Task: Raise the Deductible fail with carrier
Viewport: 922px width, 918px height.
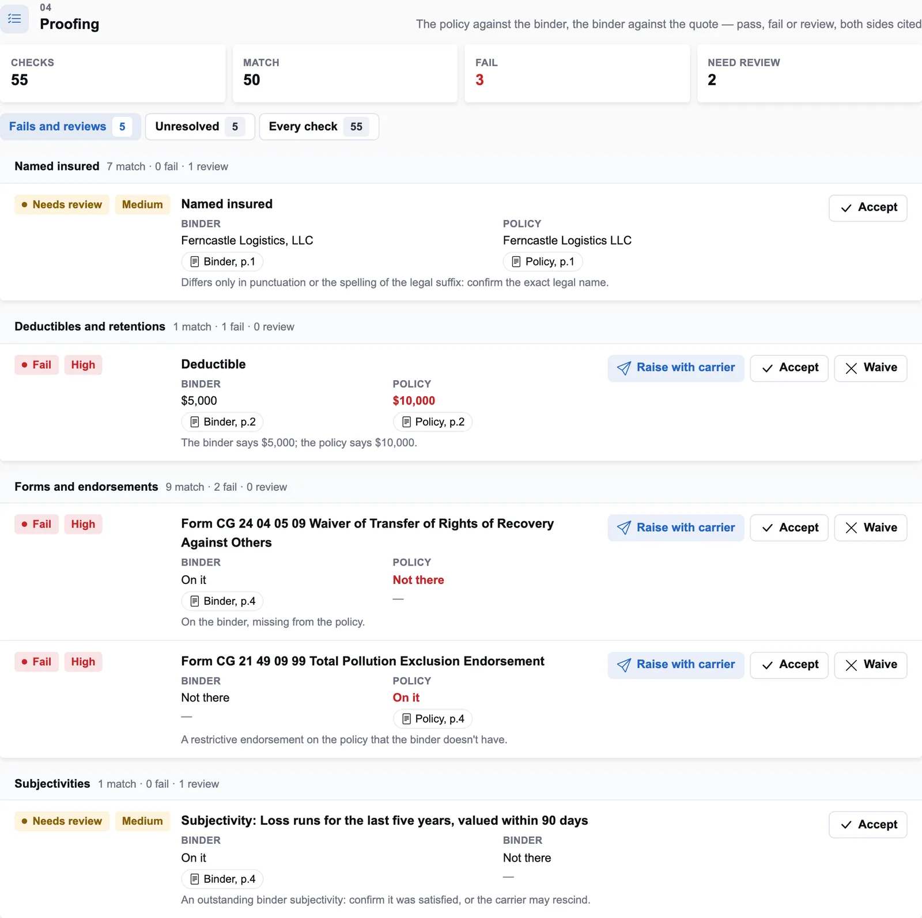Action: (x=676, y=368)
